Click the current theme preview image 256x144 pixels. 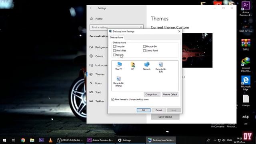197,50
